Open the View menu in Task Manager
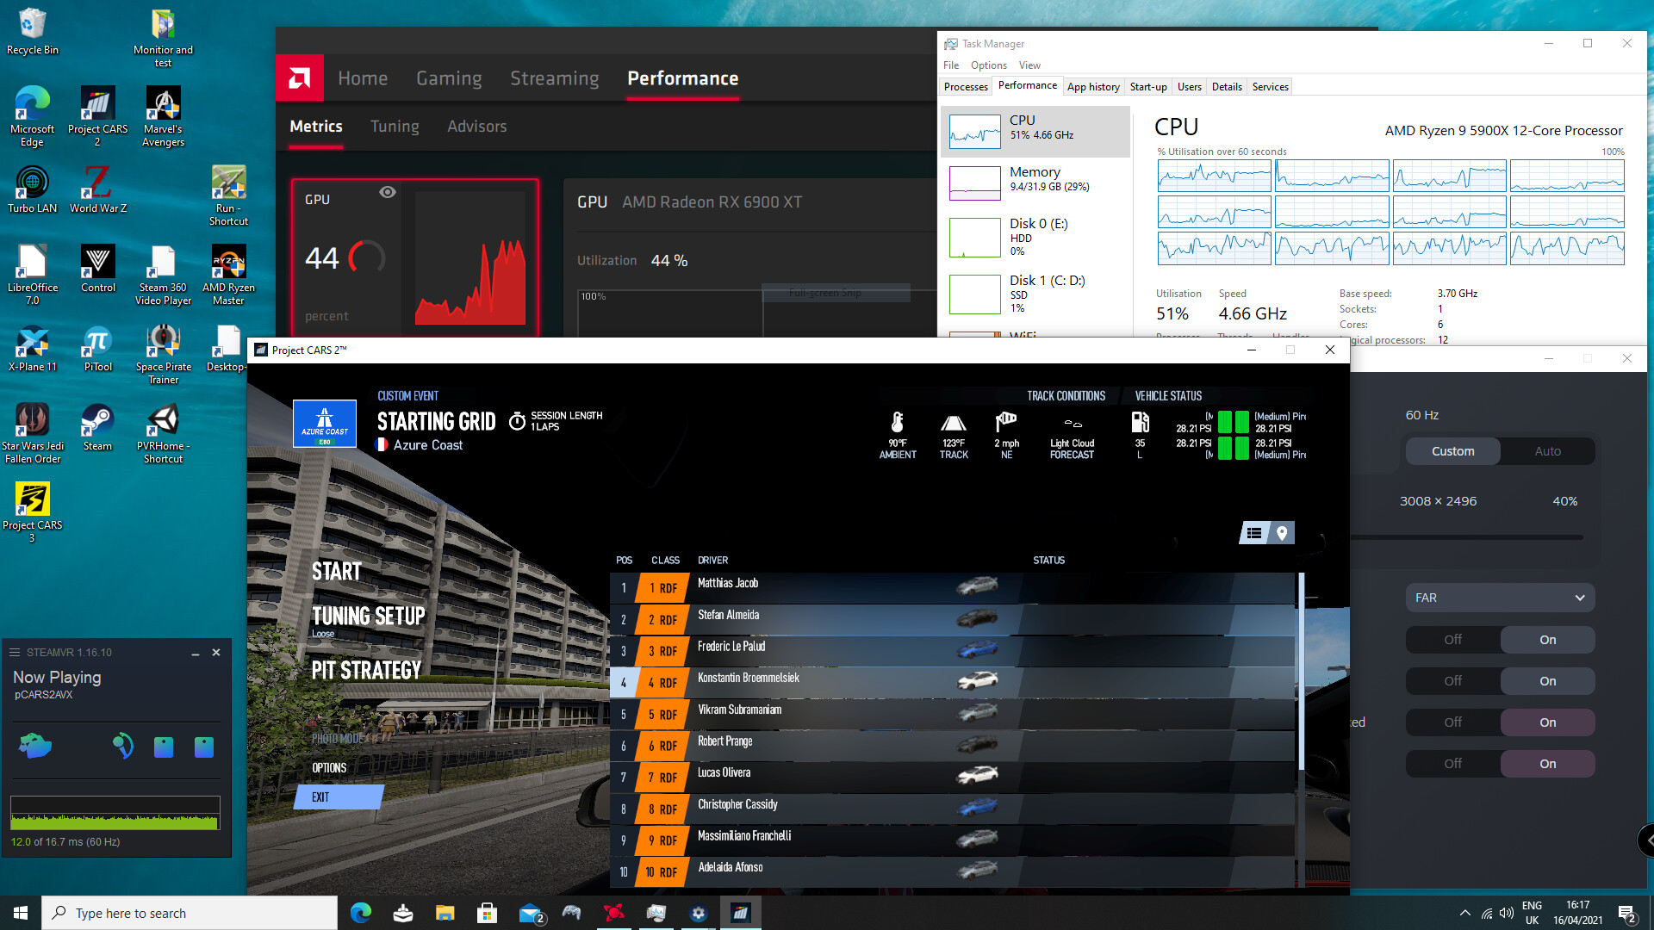 (x=1029, y=65)
